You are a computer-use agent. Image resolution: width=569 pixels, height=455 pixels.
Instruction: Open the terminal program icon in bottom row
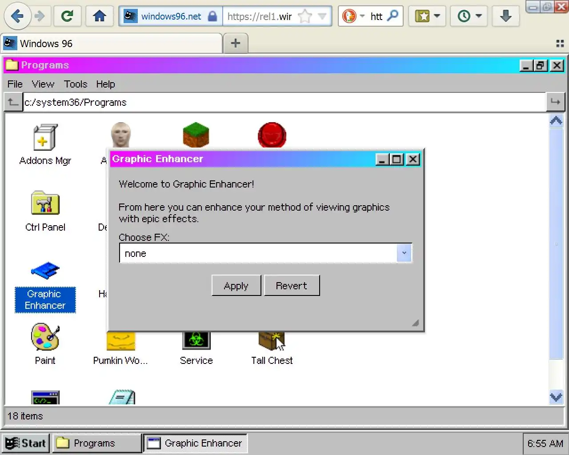point(45,397)
